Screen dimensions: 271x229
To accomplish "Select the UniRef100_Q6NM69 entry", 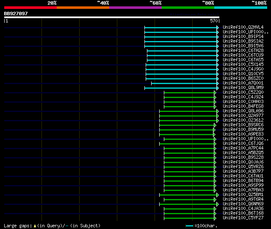I will click(243, 204).
